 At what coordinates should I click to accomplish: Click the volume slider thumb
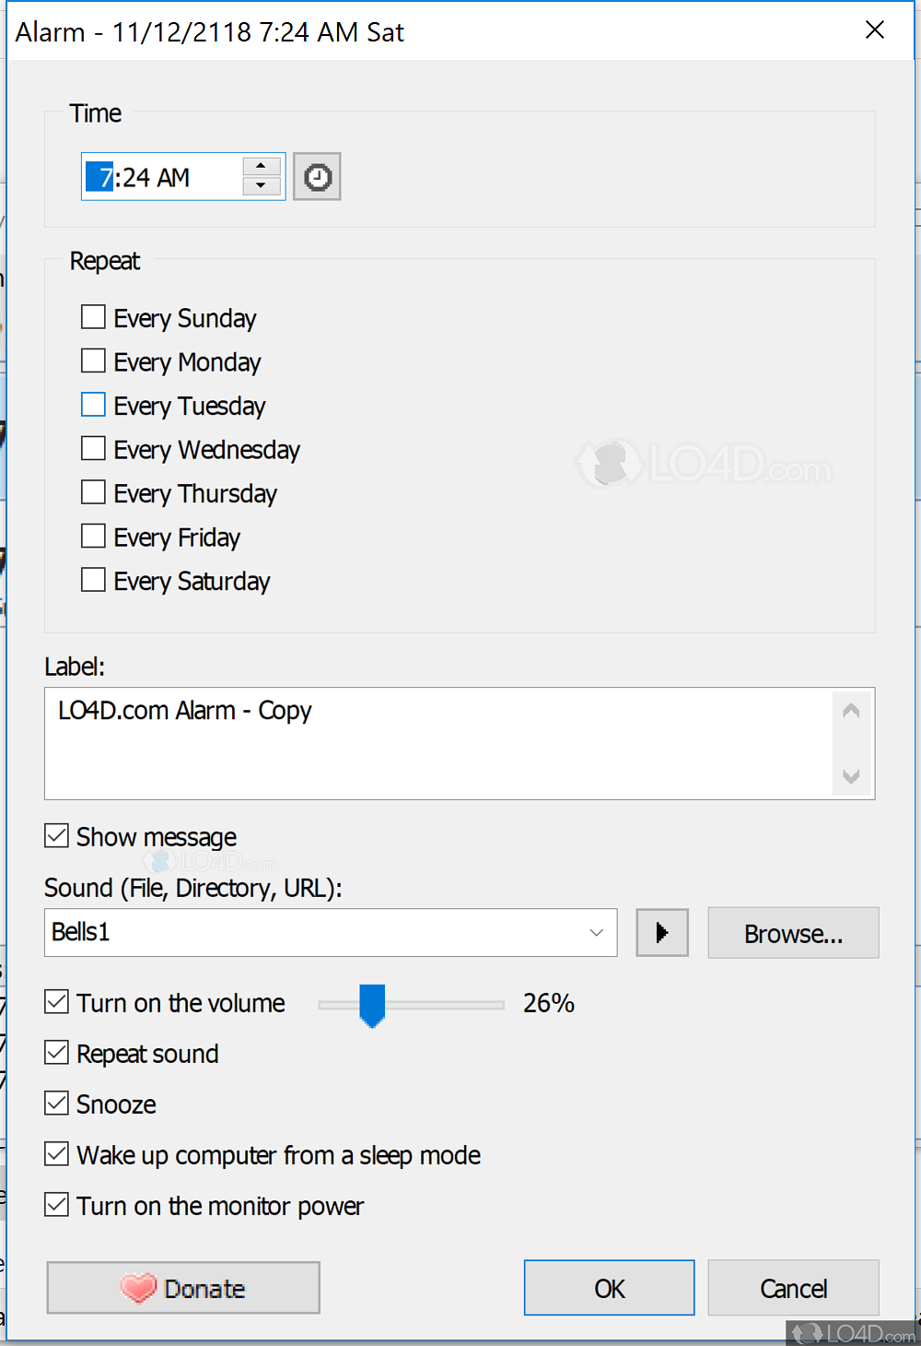(372, 1004)
